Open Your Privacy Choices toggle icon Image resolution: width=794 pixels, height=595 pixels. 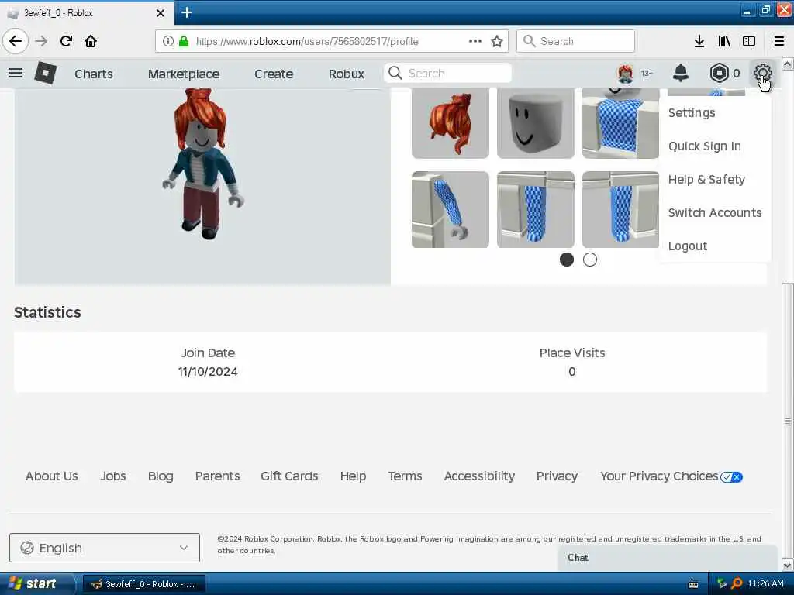732,476
